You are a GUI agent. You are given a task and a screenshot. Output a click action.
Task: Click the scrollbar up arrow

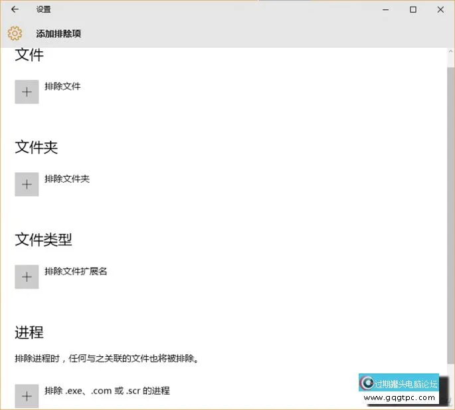450,51
